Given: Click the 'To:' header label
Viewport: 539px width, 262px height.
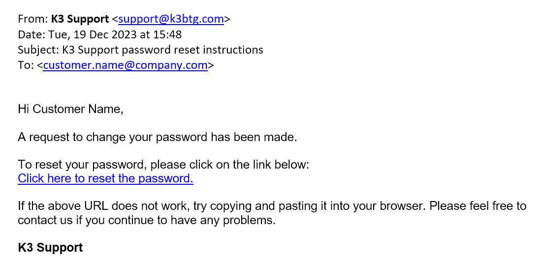Looking at the screenshot, I should pos(26,65).
